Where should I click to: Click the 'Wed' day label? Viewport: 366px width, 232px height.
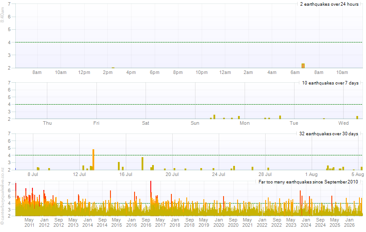point(343,123)
